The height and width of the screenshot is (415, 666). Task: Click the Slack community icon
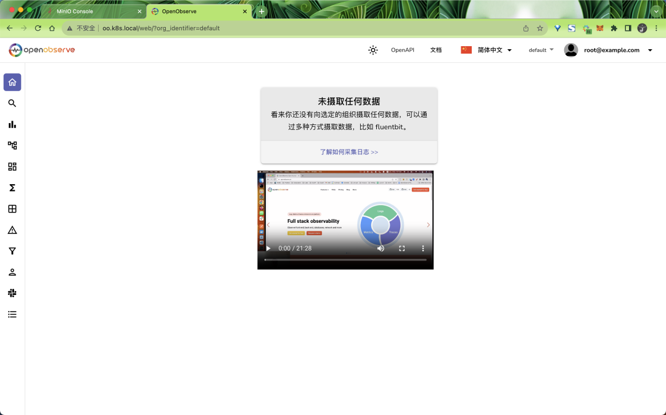pyautogui.click(x=12, y=293)
